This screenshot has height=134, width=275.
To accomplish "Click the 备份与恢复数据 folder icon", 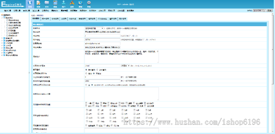I will click(x=4, y=55).
